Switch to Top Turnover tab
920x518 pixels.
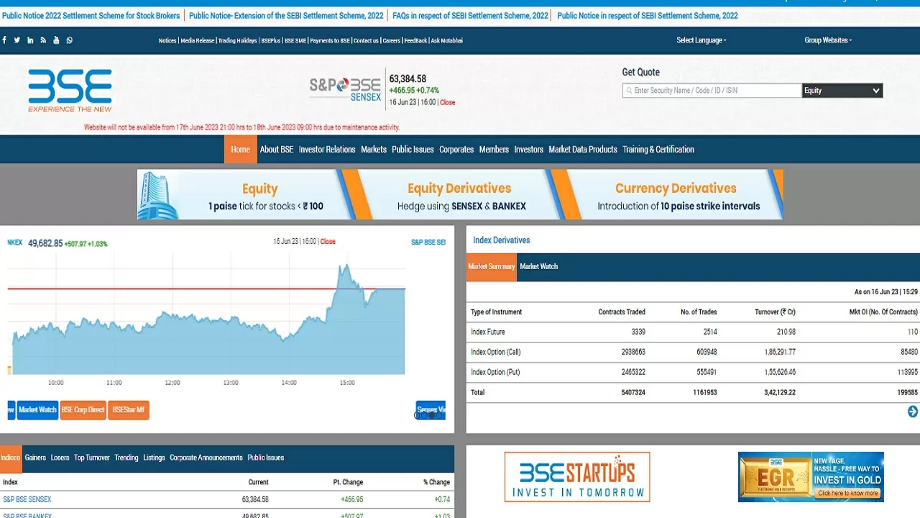pyautogui.click(x=92, y=458)
